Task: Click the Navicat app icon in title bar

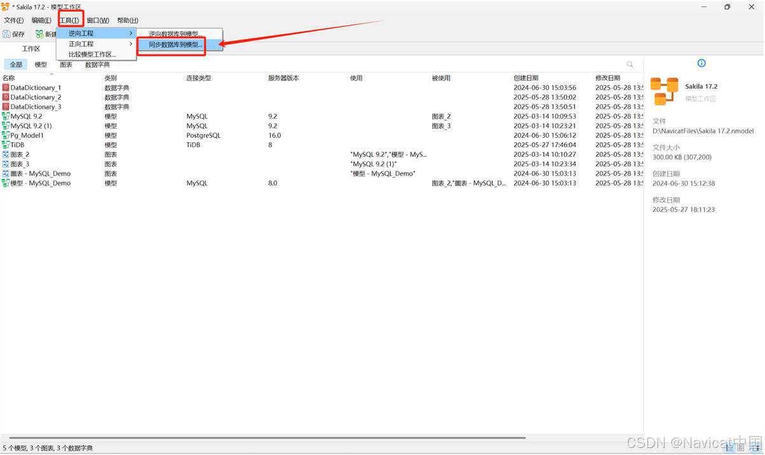Action: pos(5,6)
